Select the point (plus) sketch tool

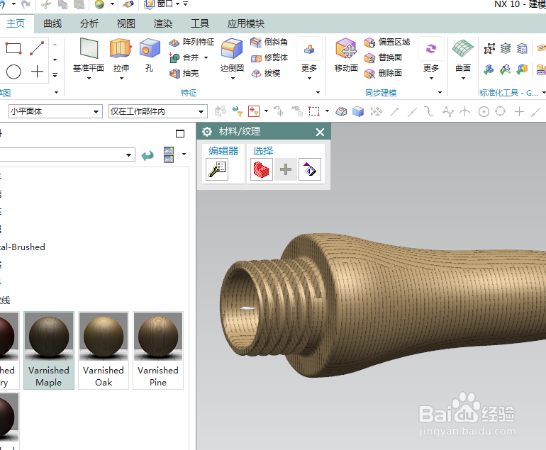[x=37, y=72]
